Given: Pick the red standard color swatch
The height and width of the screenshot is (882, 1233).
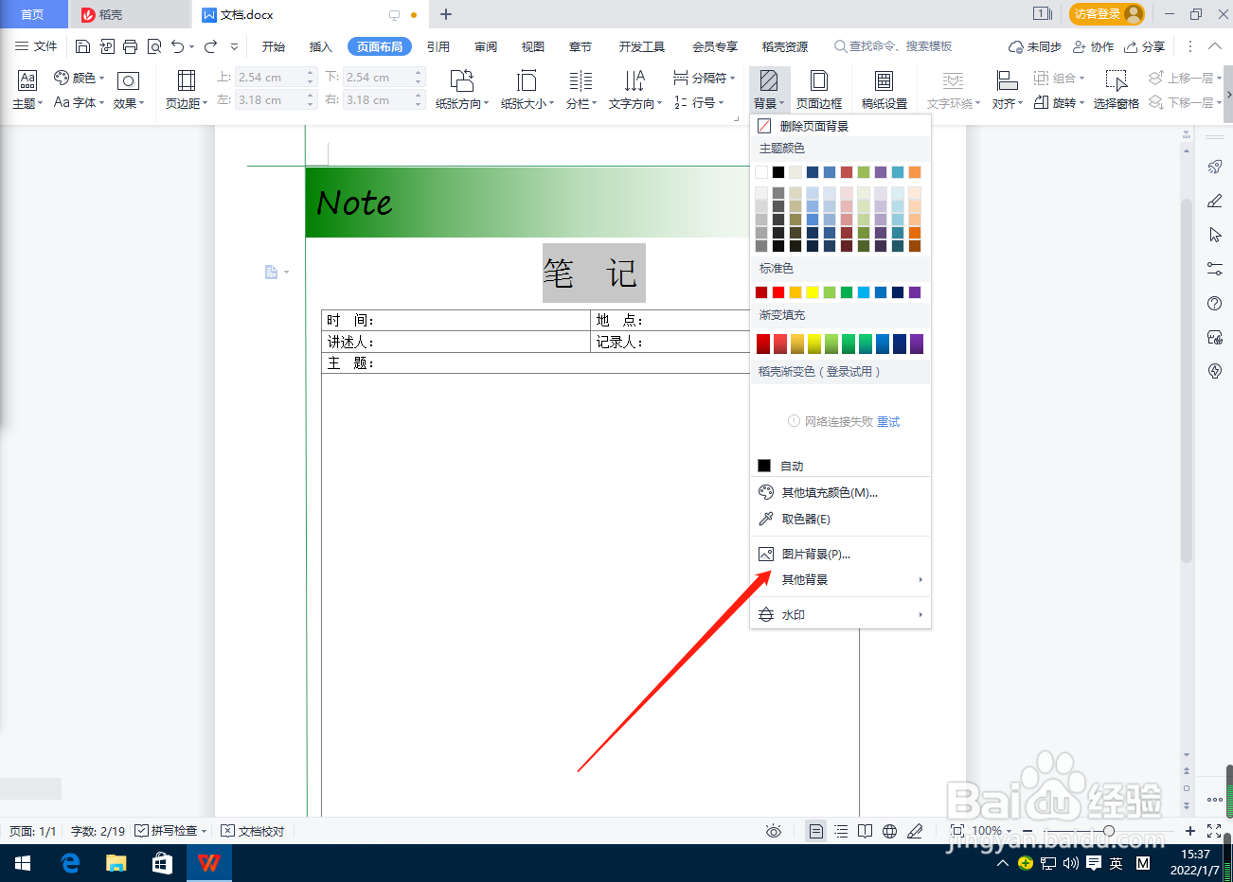Looking at the screenshot, I should pos(778,292).
